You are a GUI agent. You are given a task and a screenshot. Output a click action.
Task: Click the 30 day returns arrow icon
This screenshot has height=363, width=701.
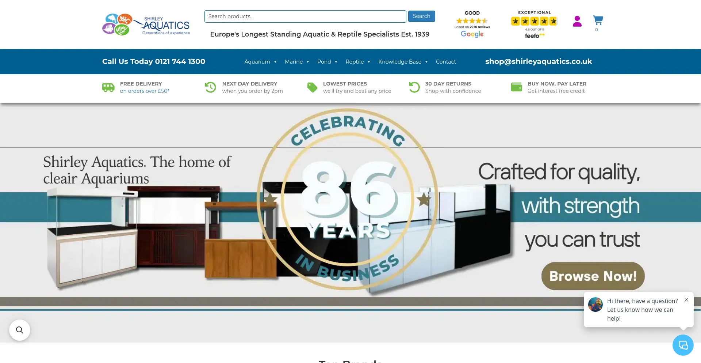click(x=414, y=87)
